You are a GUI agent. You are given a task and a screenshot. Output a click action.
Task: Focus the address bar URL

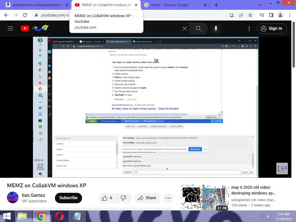click(x=55, y=15)
